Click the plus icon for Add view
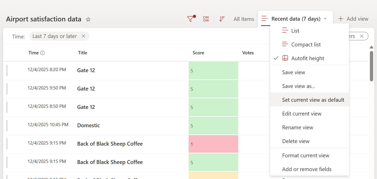This screenshot has width=377, height=179. click(341, 19)
